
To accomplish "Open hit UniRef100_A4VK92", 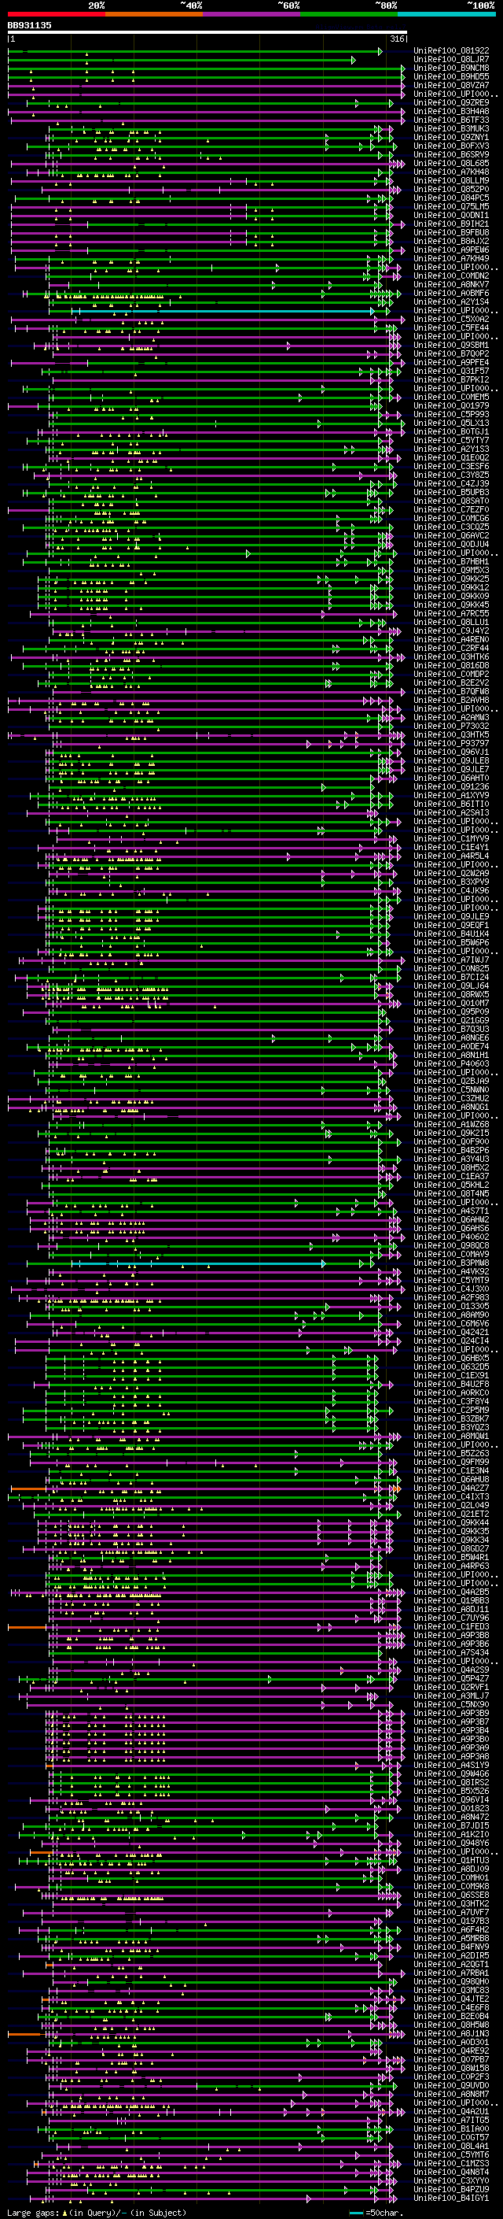I will pyautogui.click(x=451, y=1271).
